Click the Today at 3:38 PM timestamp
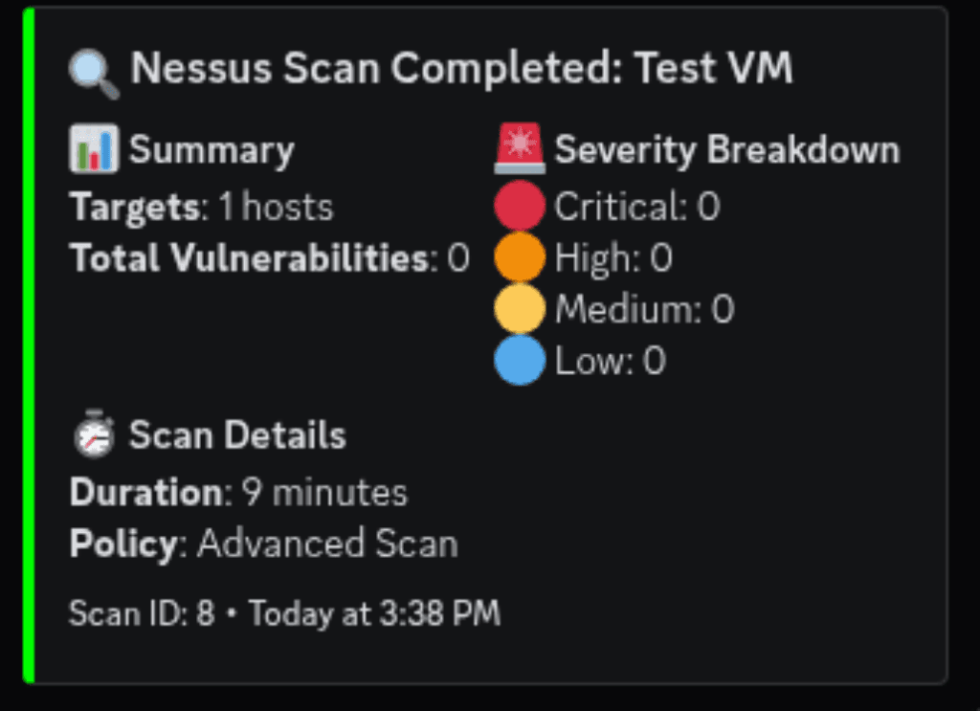This screenshot has height=711, width=980. pos(374,613)
